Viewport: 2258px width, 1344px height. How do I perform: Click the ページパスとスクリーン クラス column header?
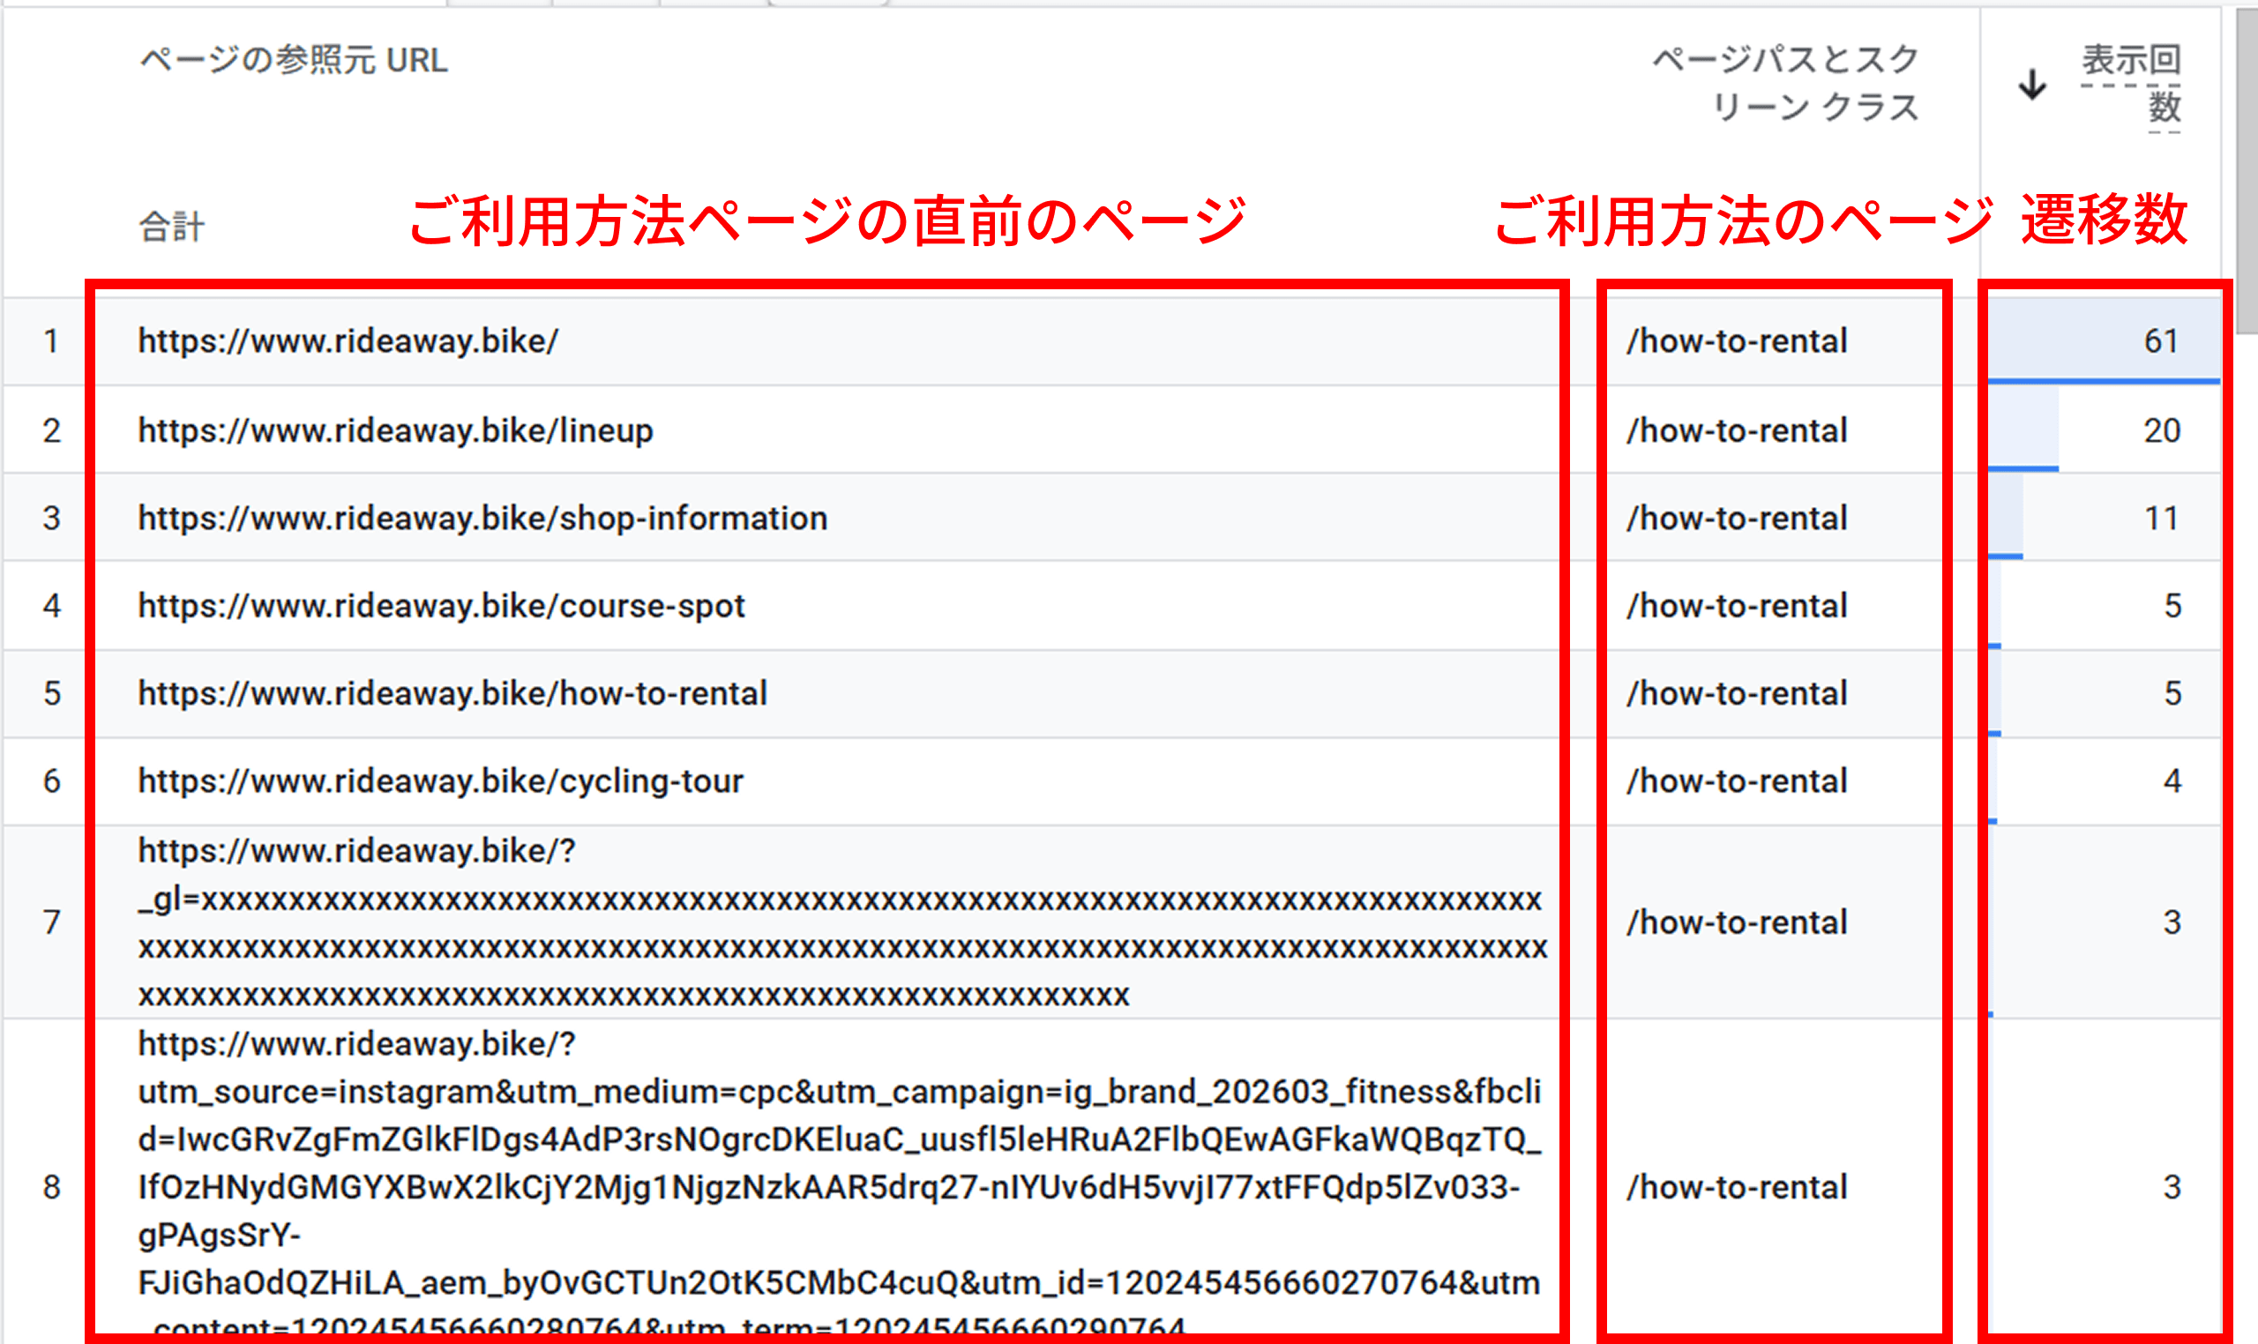click(1785, 83)
